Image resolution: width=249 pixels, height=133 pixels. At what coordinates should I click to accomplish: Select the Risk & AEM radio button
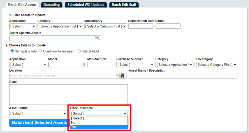[79, 51]
